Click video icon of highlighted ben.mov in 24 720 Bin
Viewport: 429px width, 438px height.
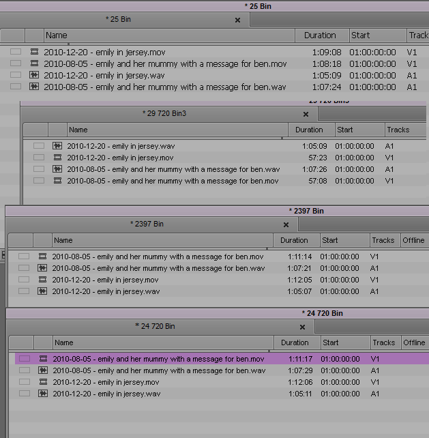point(43,358)
